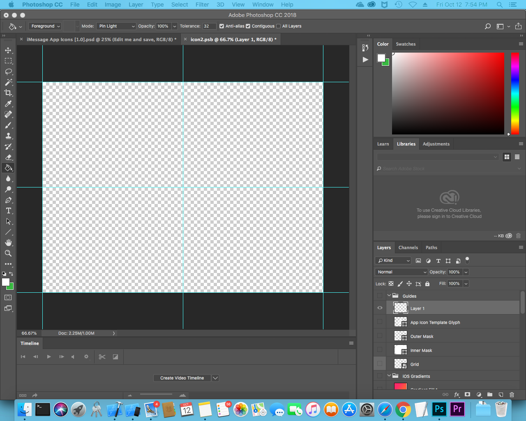The height and width of the screenshot is (421, 526).
Task: Select the Zoom tool
Action: pos(8,253)
